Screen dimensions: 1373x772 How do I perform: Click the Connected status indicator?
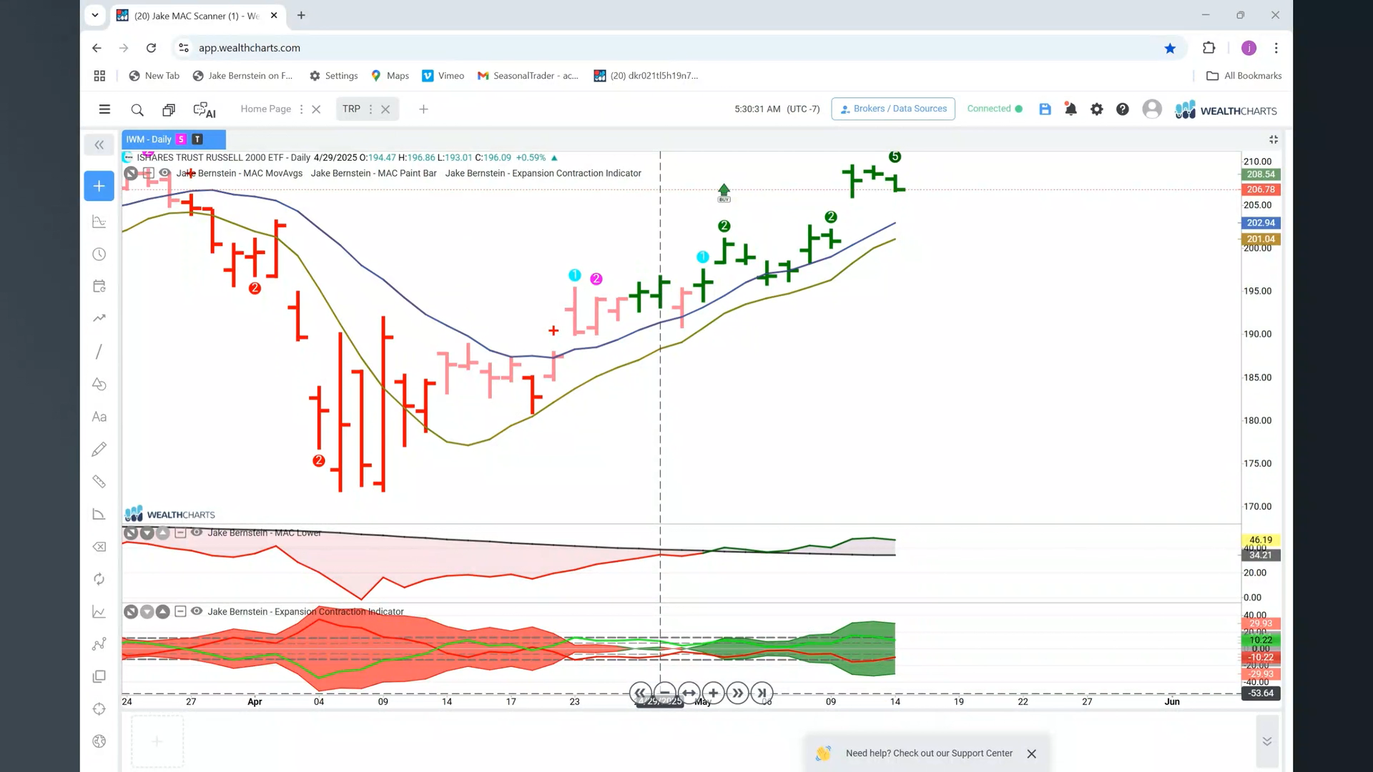pos(994,109)
